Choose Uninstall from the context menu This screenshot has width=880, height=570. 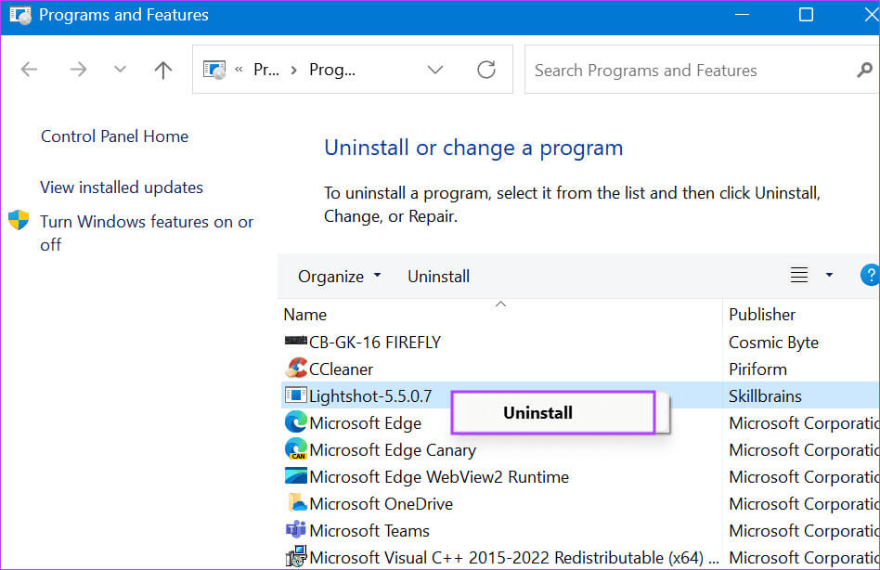(x=537, y=413)
